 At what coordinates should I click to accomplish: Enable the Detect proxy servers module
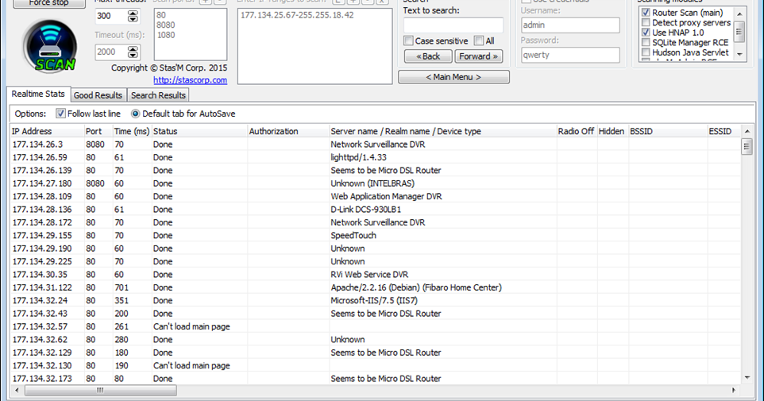pos(646,22)
